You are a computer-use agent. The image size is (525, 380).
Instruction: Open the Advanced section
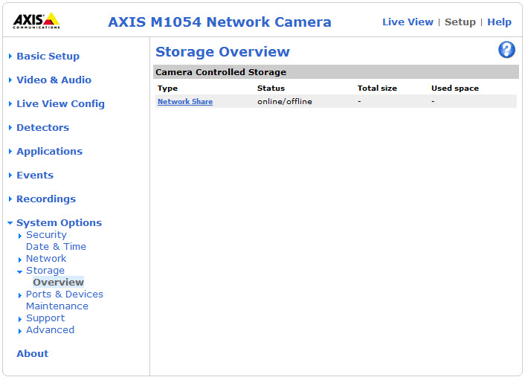pyautogui.click(x=51, y=329)
